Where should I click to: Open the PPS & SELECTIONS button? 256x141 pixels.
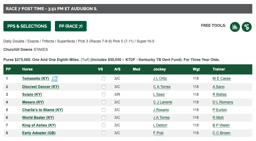27,26
